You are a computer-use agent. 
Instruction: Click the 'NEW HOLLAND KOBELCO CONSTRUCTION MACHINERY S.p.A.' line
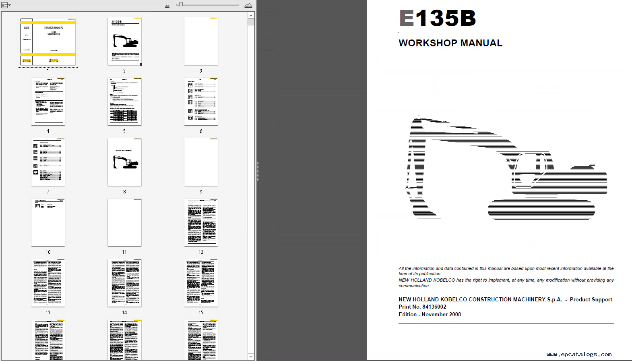pyautogui.click(x=480, y=299)
